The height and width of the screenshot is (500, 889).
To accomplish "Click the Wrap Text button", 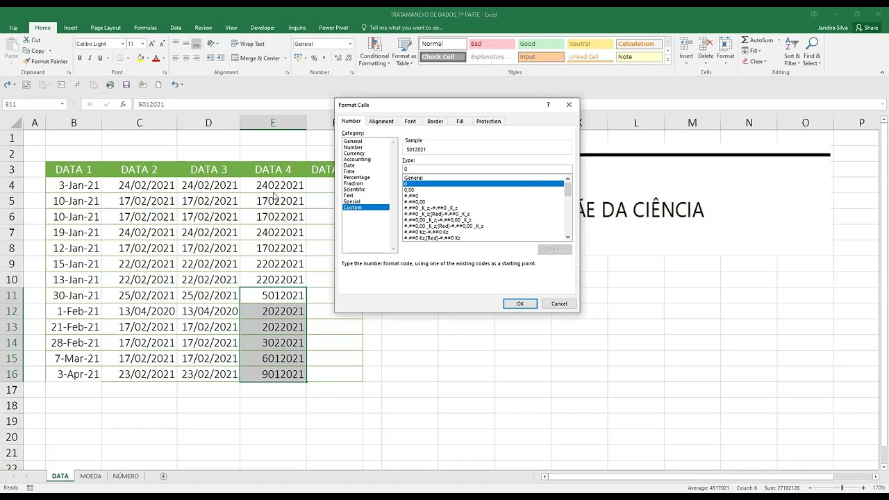I will [x=248, y=44].
